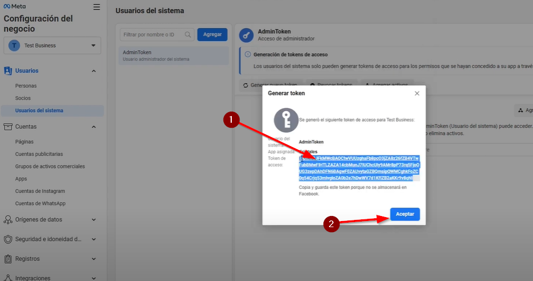Click the search magnifier icon

188,34
